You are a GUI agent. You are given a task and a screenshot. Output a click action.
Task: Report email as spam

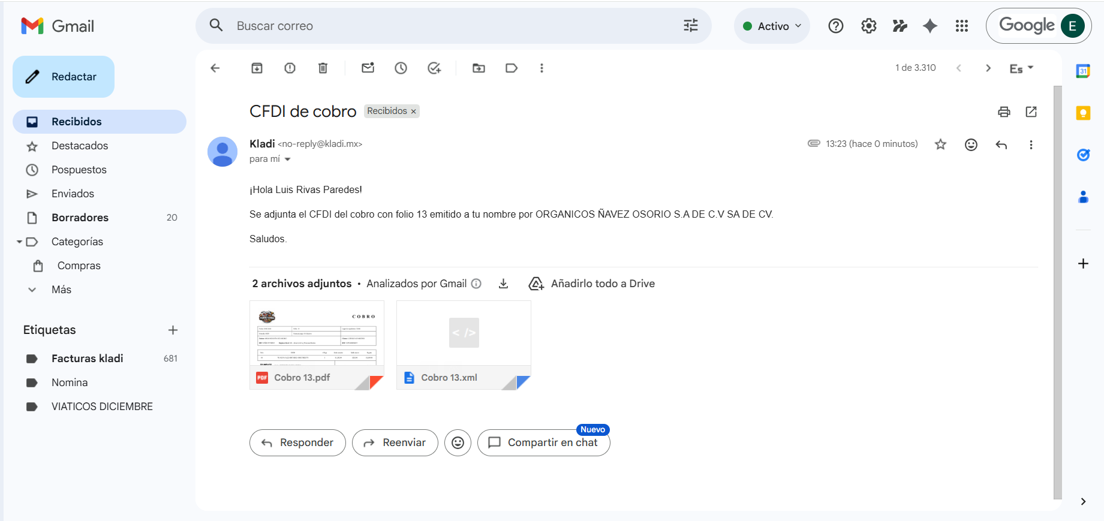(290, 68)
